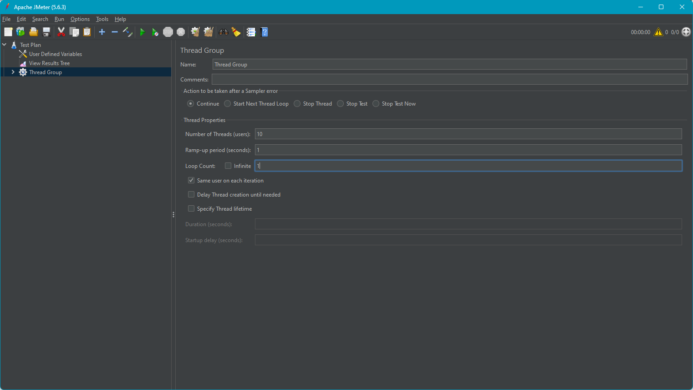Reset search with the yellow broom icon

[236, 32]
